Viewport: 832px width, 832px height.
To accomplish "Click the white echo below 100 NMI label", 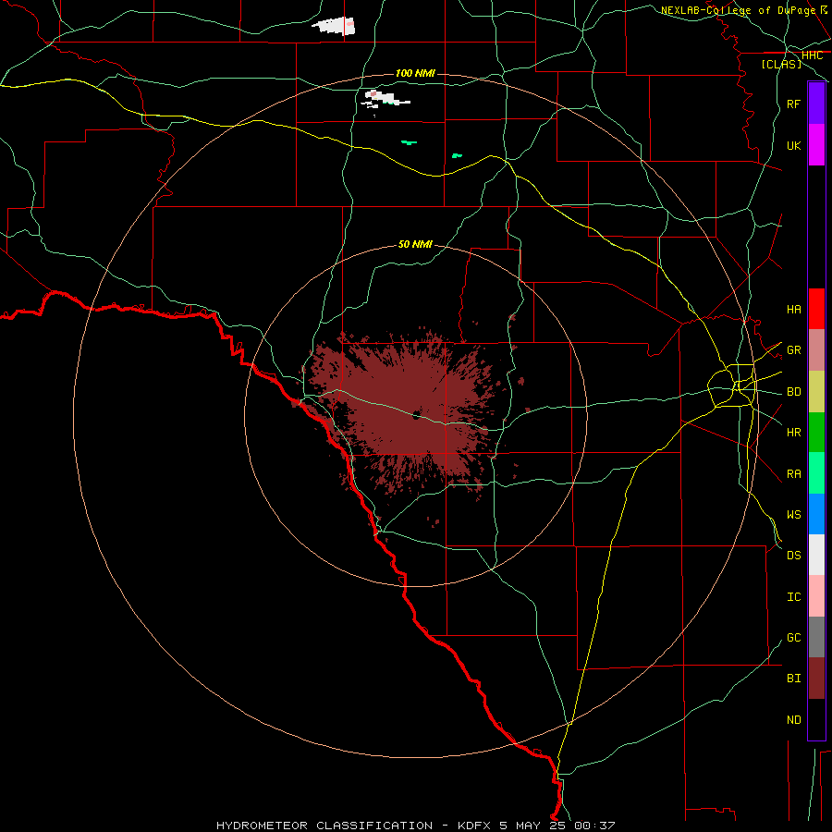I will [385, 99].
